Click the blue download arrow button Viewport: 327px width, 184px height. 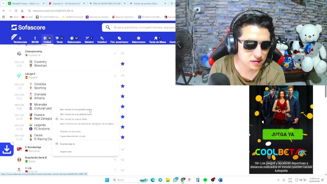tap(7, 149)
